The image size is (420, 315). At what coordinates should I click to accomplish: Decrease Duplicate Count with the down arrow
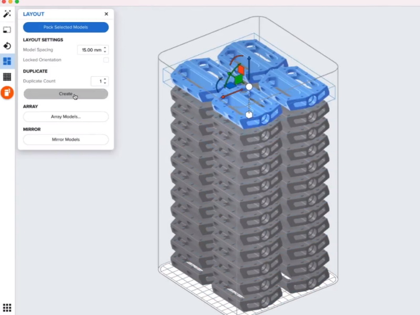pyautogui.click(x=106, y=83)
